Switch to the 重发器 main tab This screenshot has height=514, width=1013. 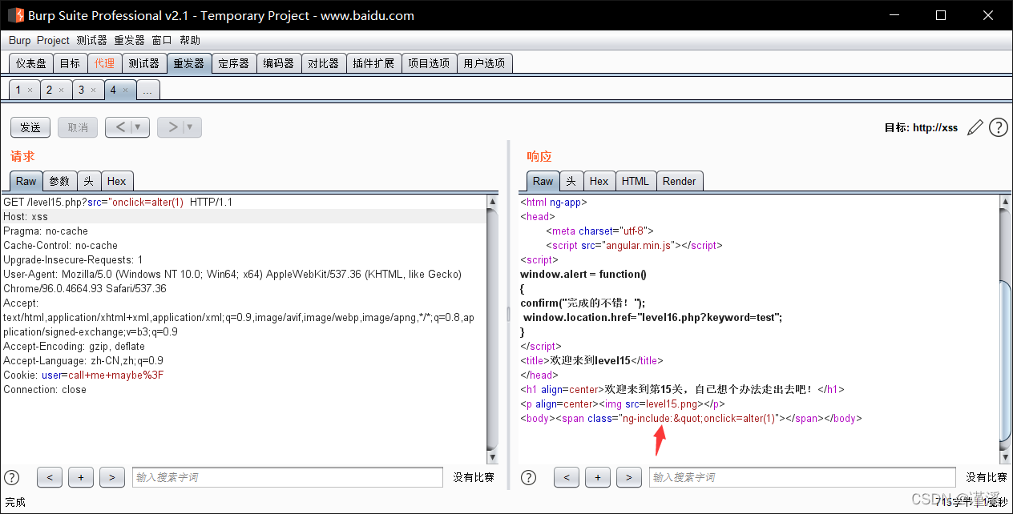(x=189, y=63)
